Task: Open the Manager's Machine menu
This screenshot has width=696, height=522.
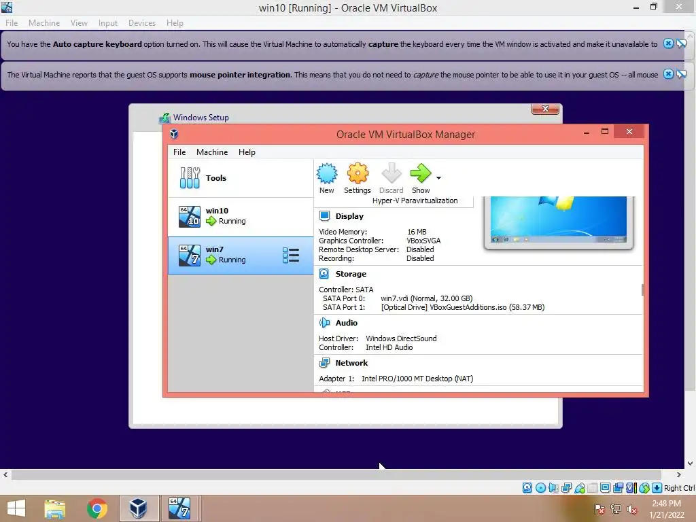Action: [212, 152]
